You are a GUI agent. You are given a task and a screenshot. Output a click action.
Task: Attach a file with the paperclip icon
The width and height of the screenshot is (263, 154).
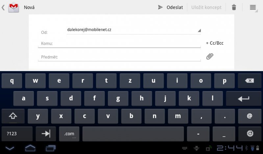(x=210, y=56)
